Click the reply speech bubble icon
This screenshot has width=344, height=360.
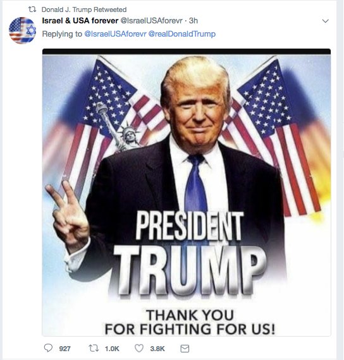point(48,348)
